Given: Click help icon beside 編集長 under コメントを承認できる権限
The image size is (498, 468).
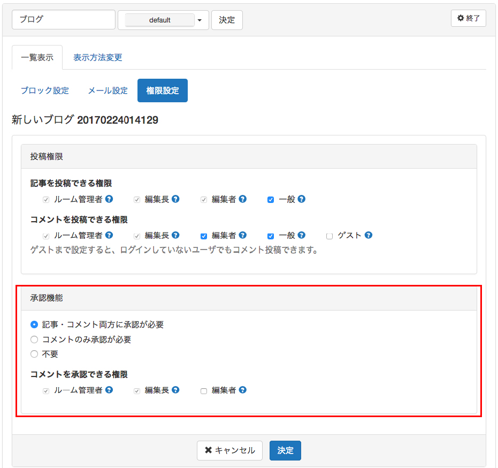Looking at the screenshot, I should (175, 390).
